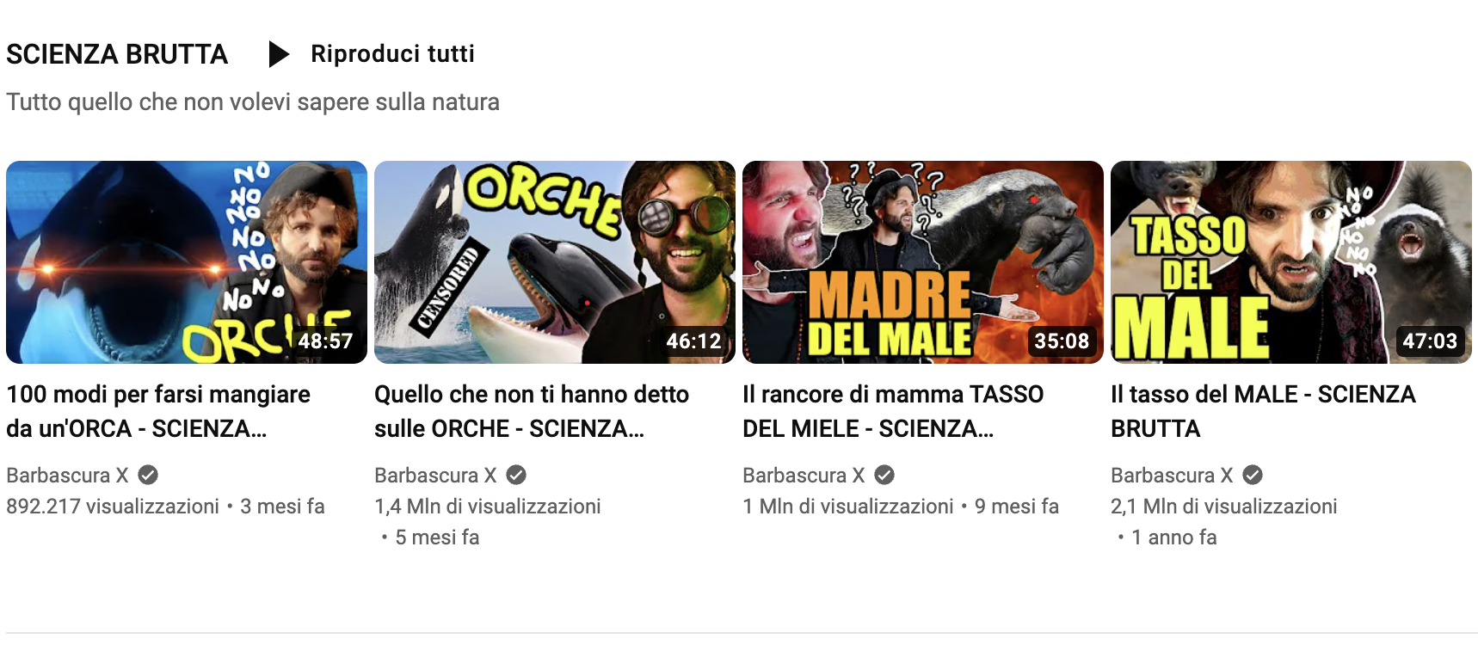Click the 35:08 duration badge
This screenshot has height=645, width=1478.
point(1062,341)
